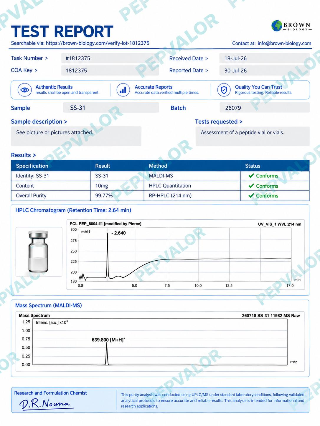Click the 2.640 peak label on the chromatogram
The image size is (320, 426).
(118, 233)
